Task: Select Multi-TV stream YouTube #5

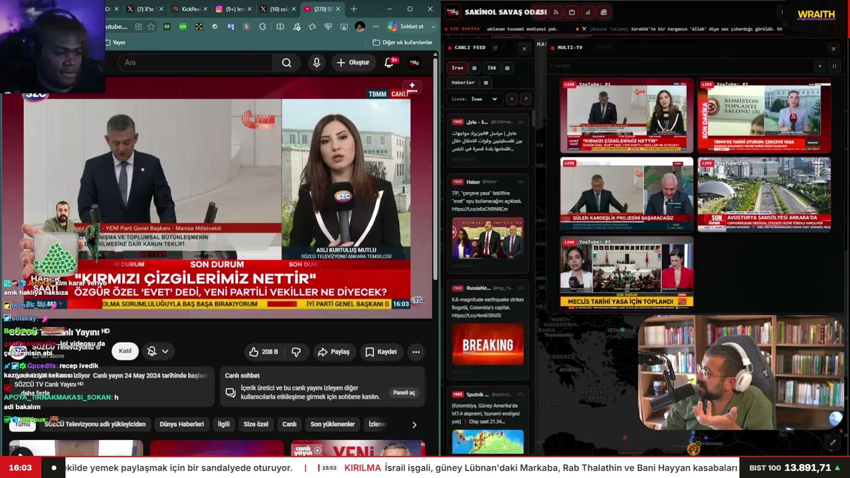Action: click(627, 273)
